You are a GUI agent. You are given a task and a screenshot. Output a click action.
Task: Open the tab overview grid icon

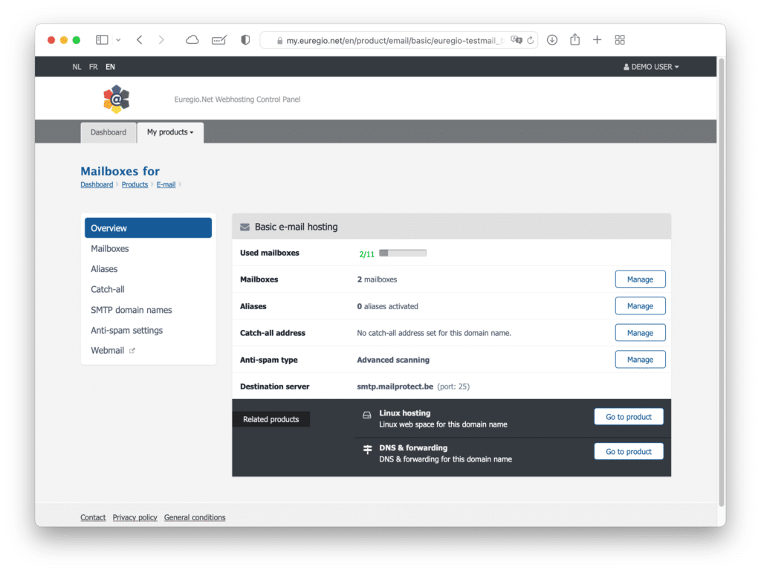point(620,39)
